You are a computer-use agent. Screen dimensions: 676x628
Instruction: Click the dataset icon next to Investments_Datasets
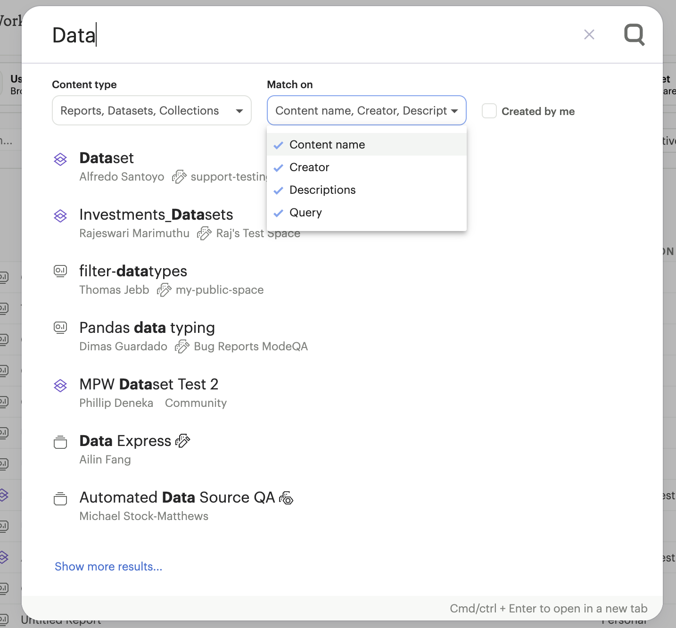[x=60, y=215]
